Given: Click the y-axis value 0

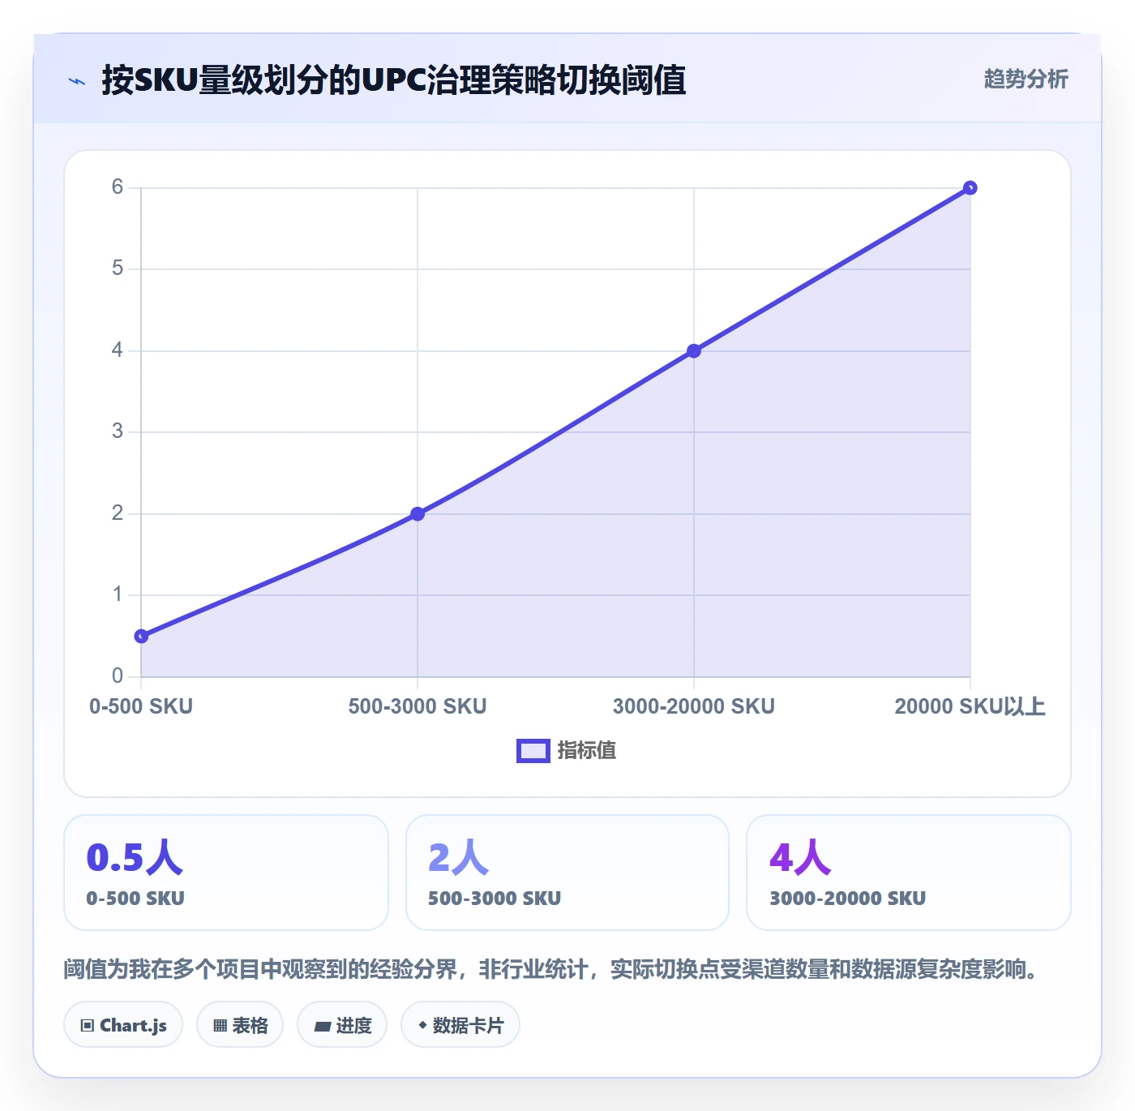Looking at the screenshot, I should [x=118, y=676].
